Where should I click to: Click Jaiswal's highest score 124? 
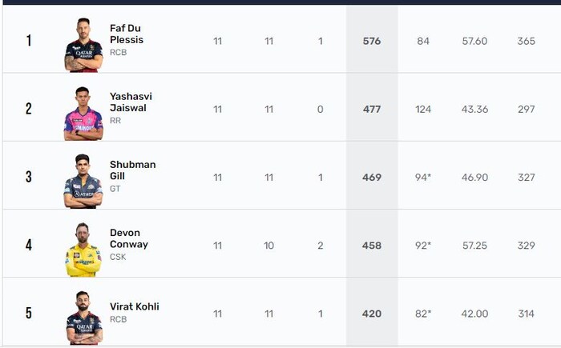(x=423, y=109)
